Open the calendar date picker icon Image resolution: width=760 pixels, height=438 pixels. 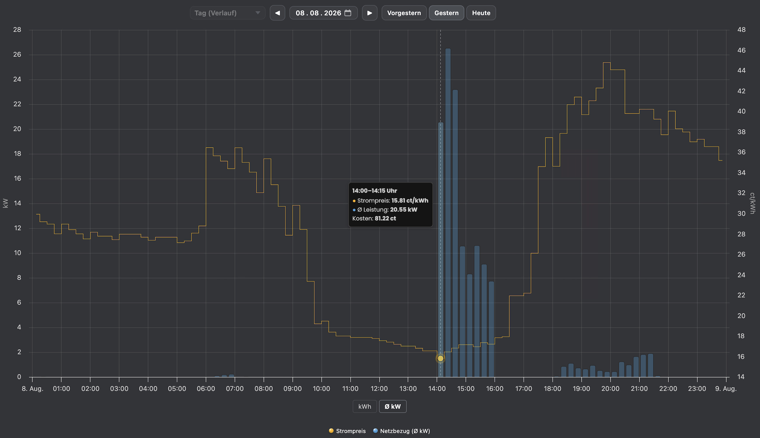[x=348, y=13]
